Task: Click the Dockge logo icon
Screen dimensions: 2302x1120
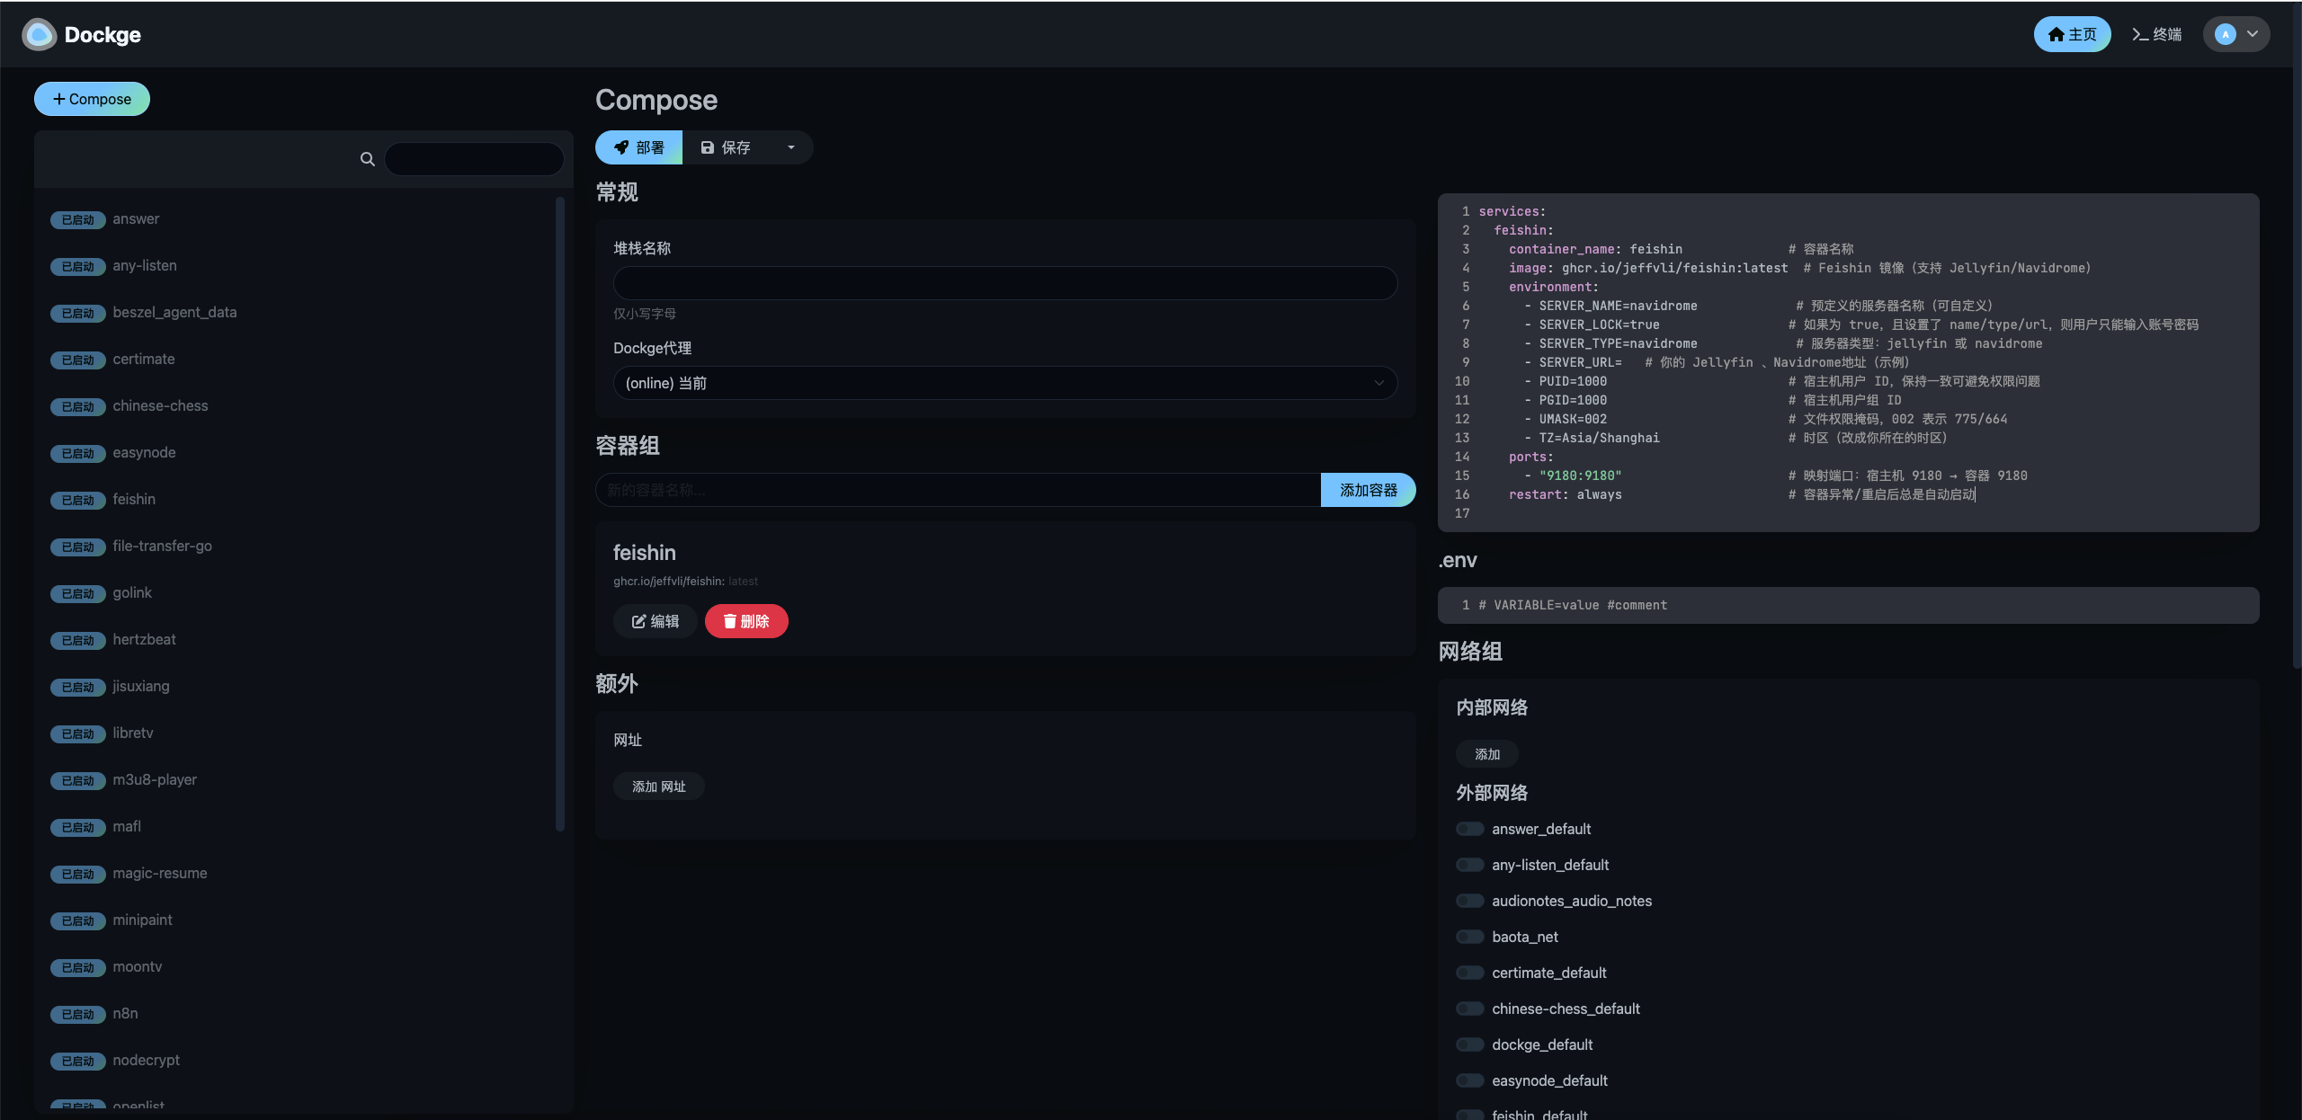Action: 39,35
